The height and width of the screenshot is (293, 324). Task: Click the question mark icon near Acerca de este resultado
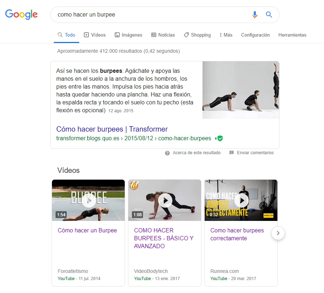tap(167, 153)
